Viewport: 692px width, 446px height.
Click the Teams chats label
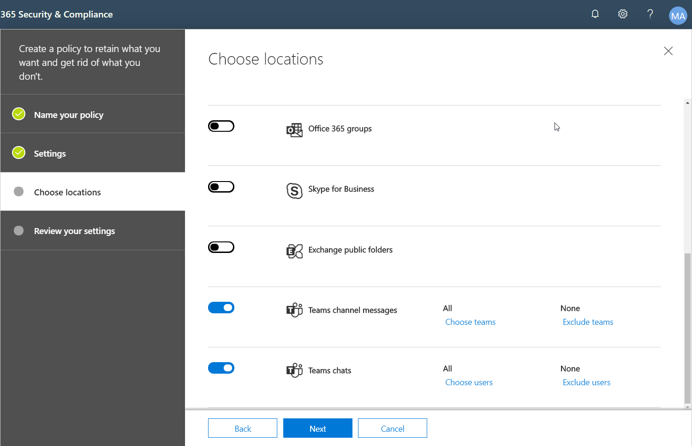pyautogui.click(x=329, y=370)
